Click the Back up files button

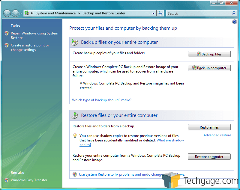point(209,54)
